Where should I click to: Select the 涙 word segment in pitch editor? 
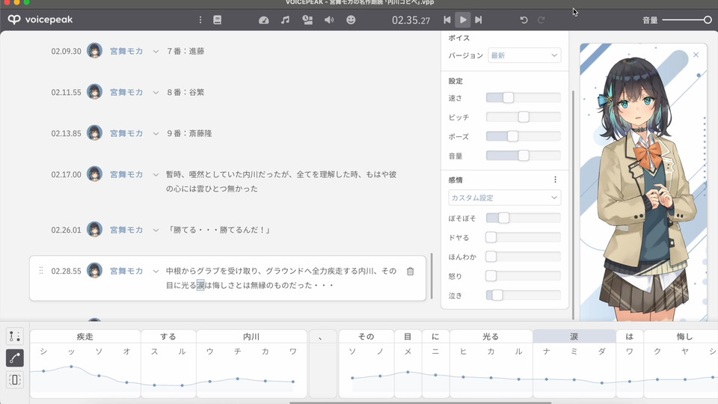coord(574,336)
